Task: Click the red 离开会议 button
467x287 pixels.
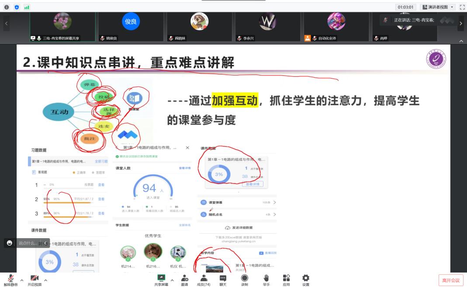Action: coord(450,280)
